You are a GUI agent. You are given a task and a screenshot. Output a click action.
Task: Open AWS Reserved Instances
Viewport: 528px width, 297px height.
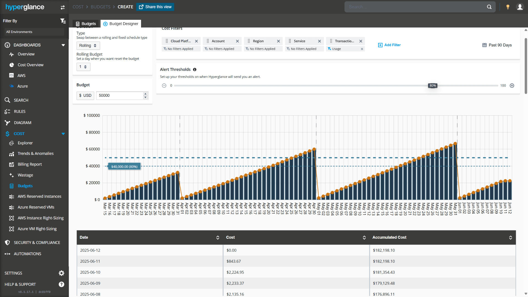39,197
